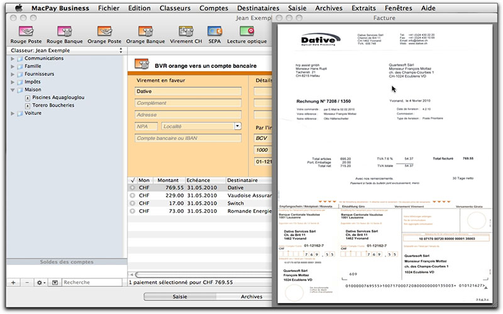Image resolution: width=503 pixels, height=314 pixels.
Task: Click the checkmark column header
Action: (x=133, y=180)
